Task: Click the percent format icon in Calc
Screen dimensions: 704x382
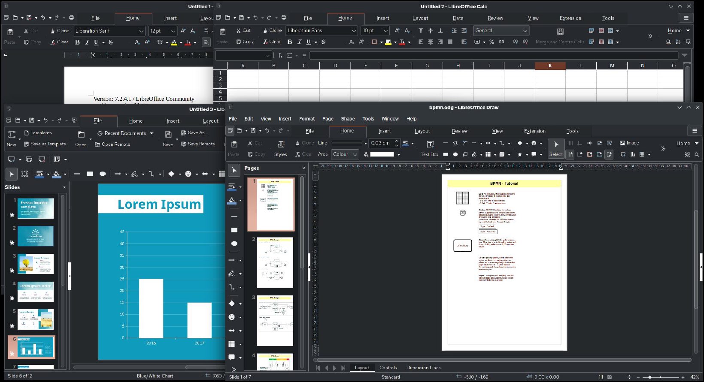Action: pos(492,42)
